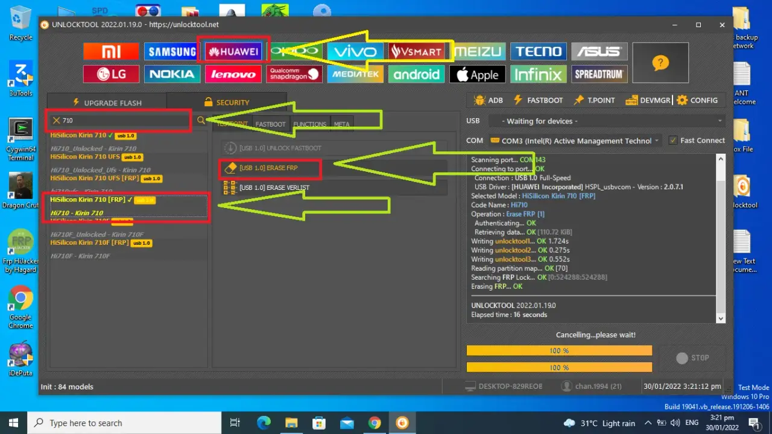Stop the current operation
The width and height of the screenshot is (772, 434).
692,358
